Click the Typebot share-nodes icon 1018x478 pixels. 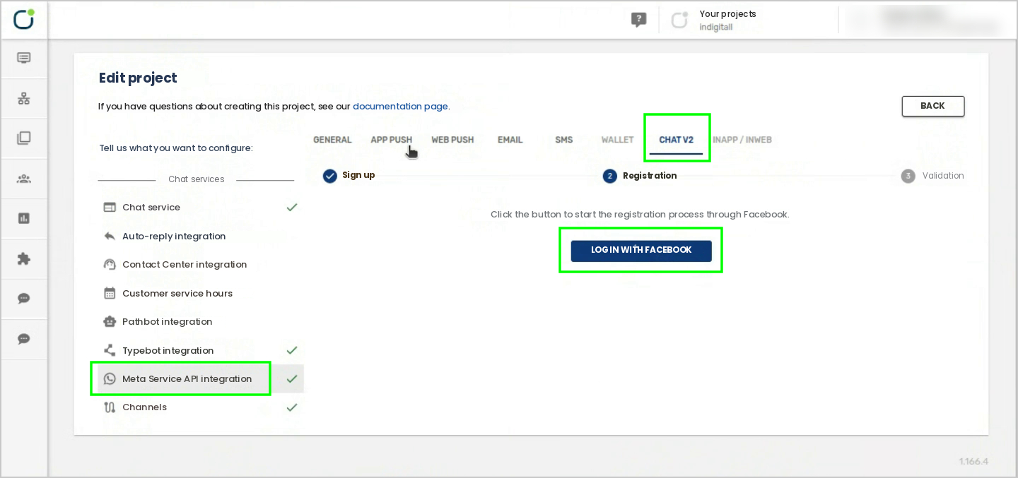pyautogui.click(x=110, y=351)
